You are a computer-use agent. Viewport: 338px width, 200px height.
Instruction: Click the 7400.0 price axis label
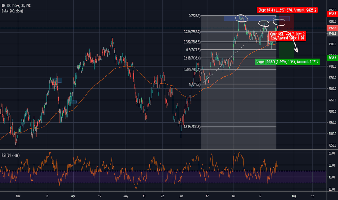[333, 67]
